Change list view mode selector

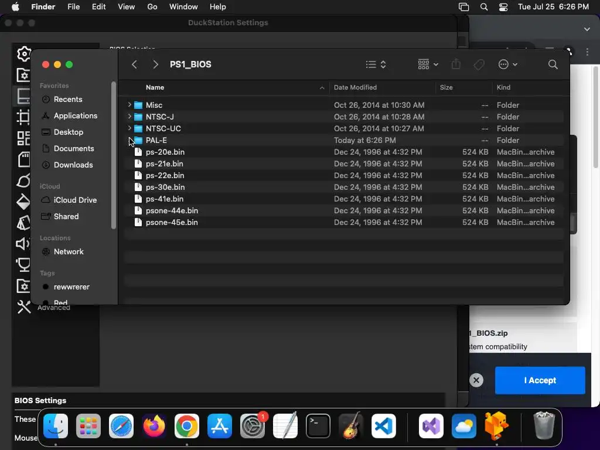point(376,64)
